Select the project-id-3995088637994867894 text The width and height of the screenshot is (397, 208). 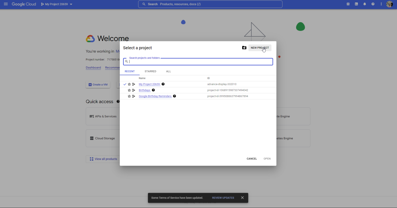pos(228,96)
